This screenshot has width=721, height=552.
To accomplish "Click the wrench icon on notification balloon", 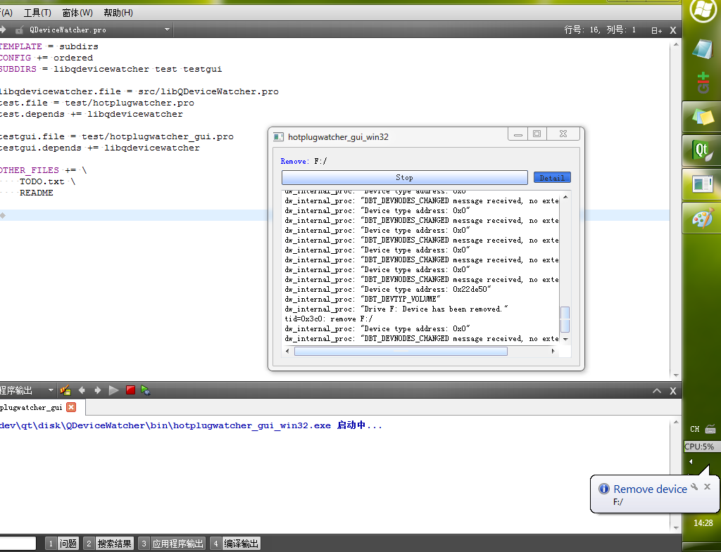I will pos(694,487).
